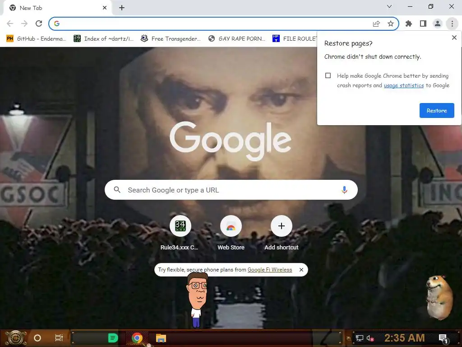Open Chrome's three-dot menu
Viewport: 462px width, 347px height.
[452, 23]
